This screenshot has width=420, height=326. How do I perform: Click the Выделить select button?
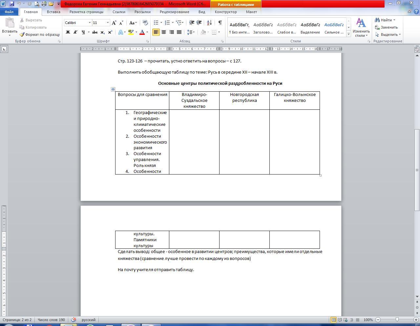click(388, 35)
